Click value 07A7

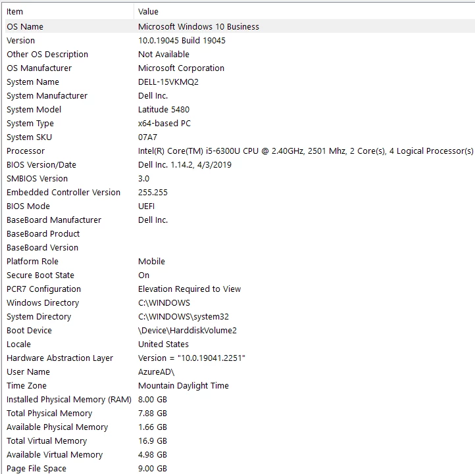click(147, 137)
